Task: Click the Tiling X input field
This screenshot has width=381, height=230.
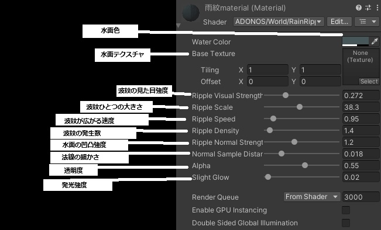Action: tap(267, 70)
